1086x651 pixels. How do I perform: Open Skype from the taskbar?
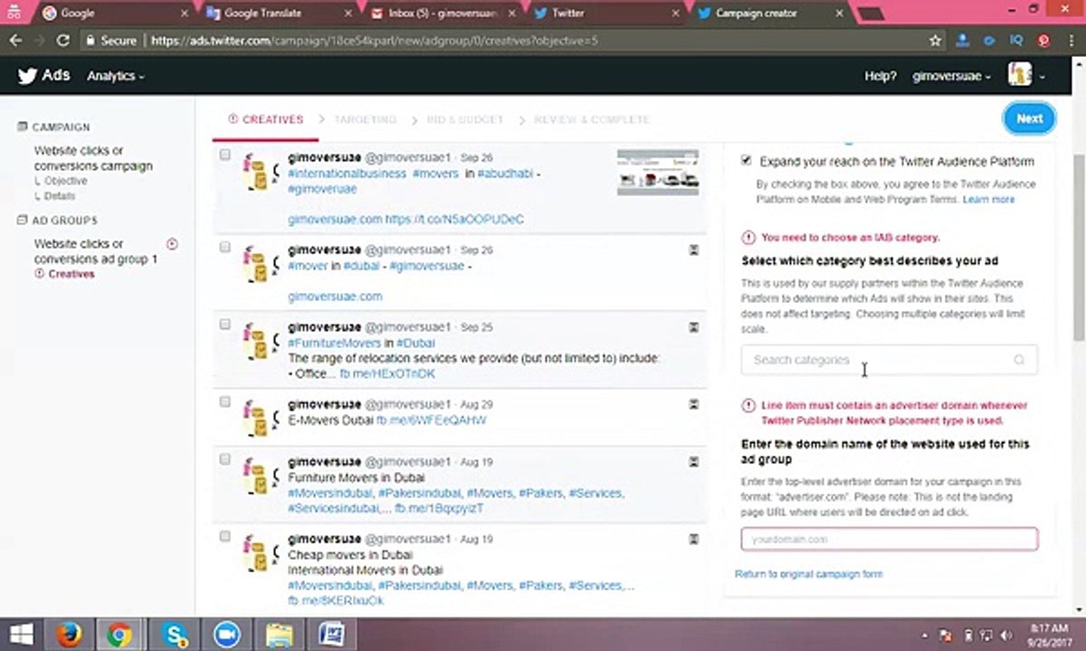point(173,636)
